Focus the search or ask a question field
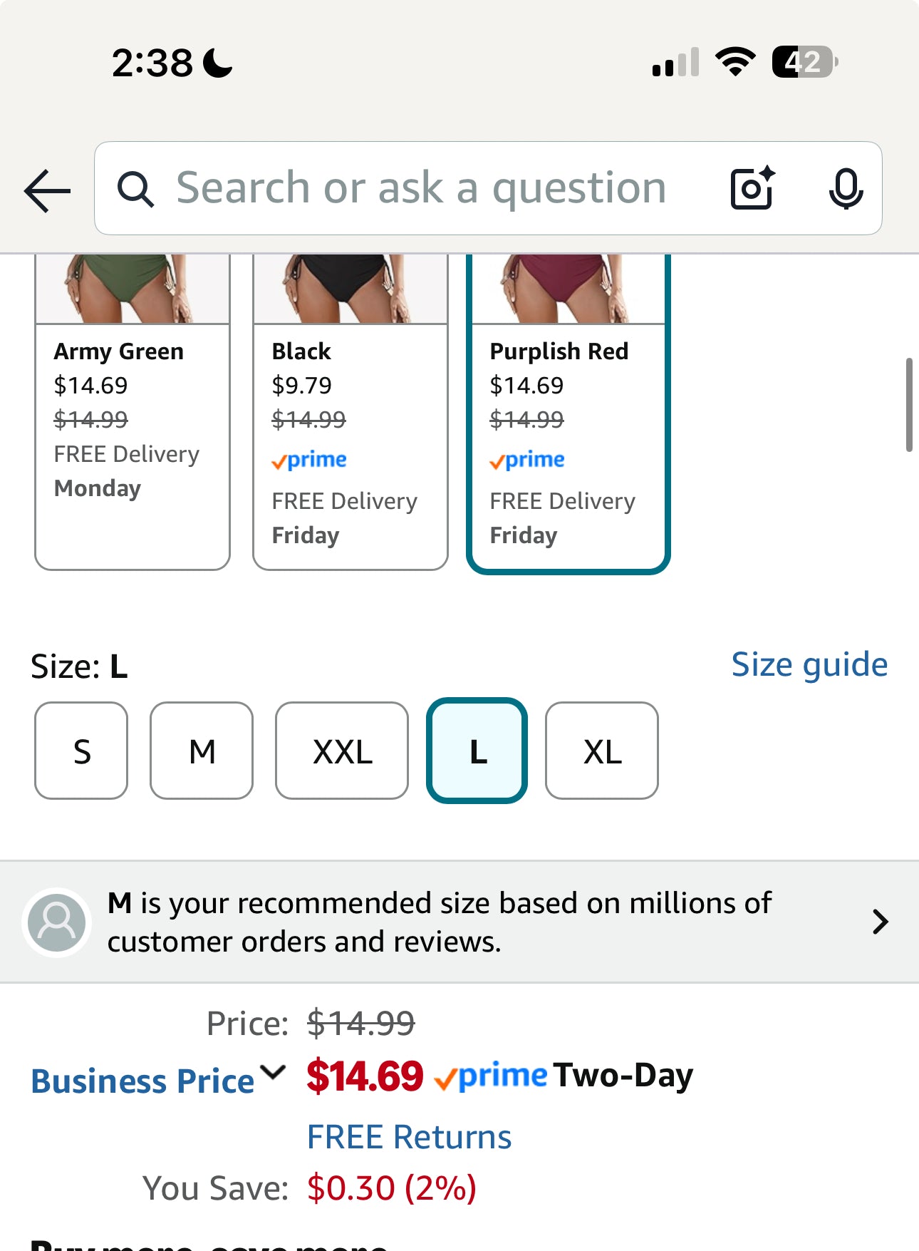The height and width of the screenshot is (1251, 919). click(x=422, y=189)
